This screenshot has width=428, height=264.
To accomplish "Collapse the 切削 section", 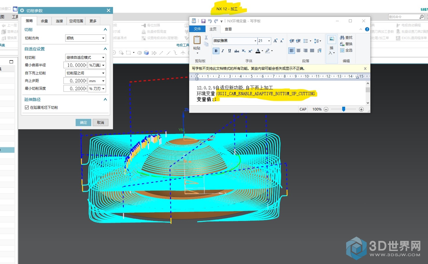I will tap(105, 29).
